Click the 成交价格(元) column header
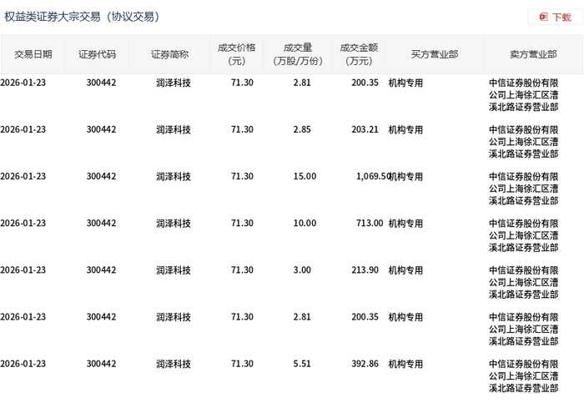The height and width of the screenshot is (403, 584). point(237,54)
